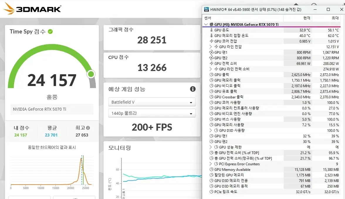Click best score value 27 053
Image resolution: width=345 pixels, height=199 pixels.
(x=82, y=135)
